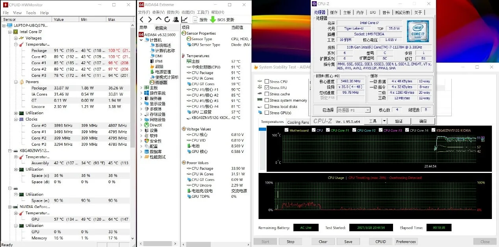
Task: Click the Save button in stability test
Action: pos(348,241)
